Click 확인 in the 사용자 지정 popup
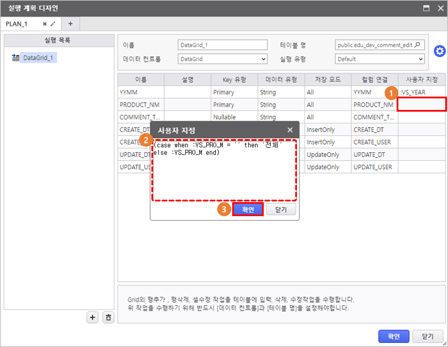The height and width of the screenshot is (347, 448). click(x=248, y=210)
